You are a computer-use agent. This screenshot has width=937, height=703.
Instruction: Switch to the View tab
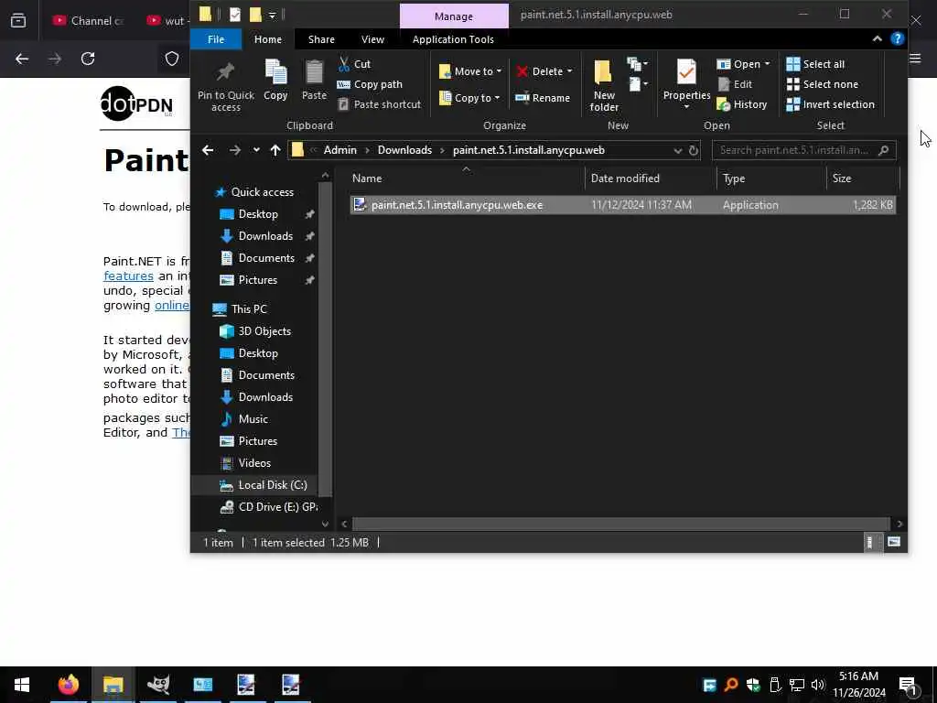[x=372, y=39]
